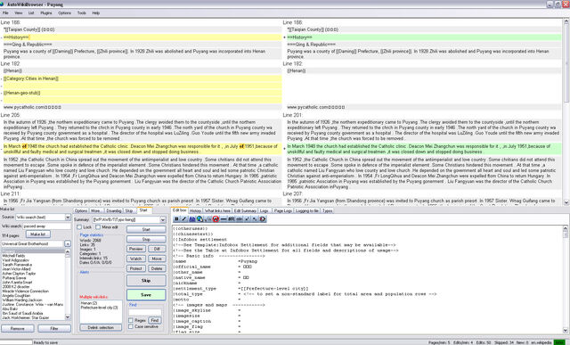Enable the Minor edit checkbox

pyautogui.click(x=98, y=227)
